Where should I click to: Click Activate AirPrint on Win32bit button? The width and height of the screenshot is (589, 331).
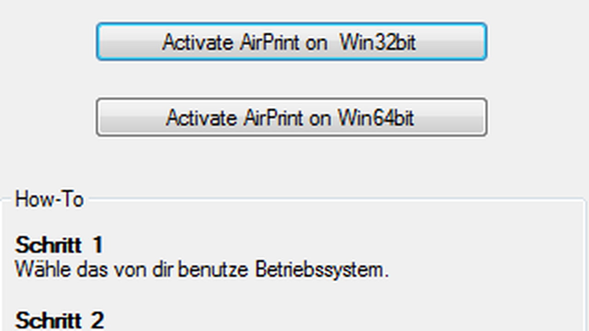[291, 41]
